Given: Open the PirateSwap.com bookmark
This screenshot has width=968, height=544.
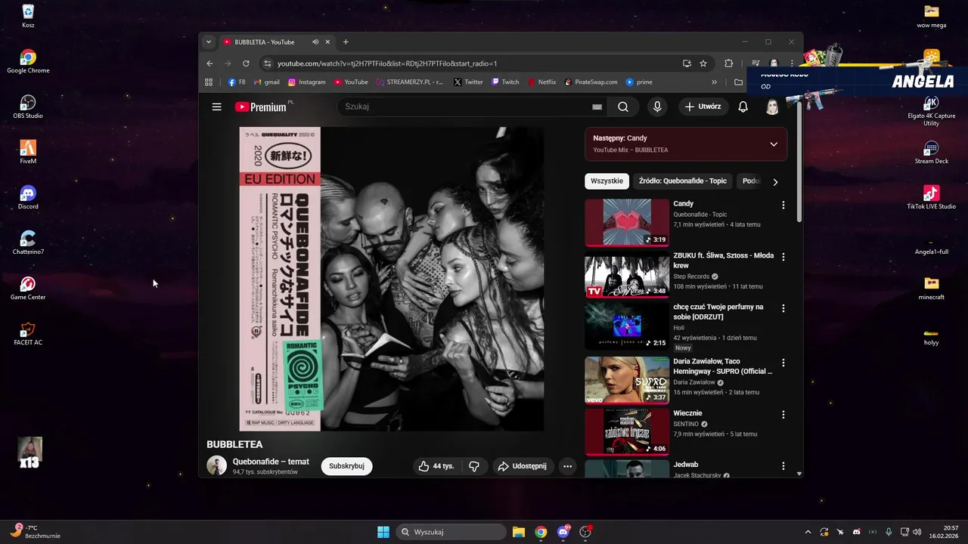Looking at the screenshot, I should (x=591, y=82).
